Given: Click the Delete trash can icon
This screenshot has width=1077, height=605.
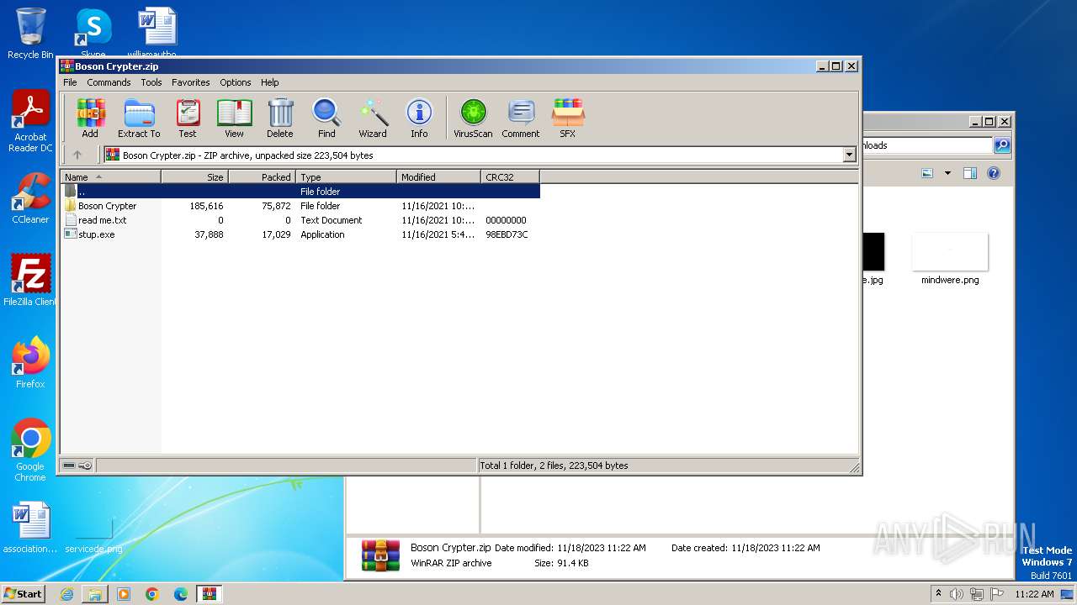Looking at the screenshot, I should coord(280,118).
